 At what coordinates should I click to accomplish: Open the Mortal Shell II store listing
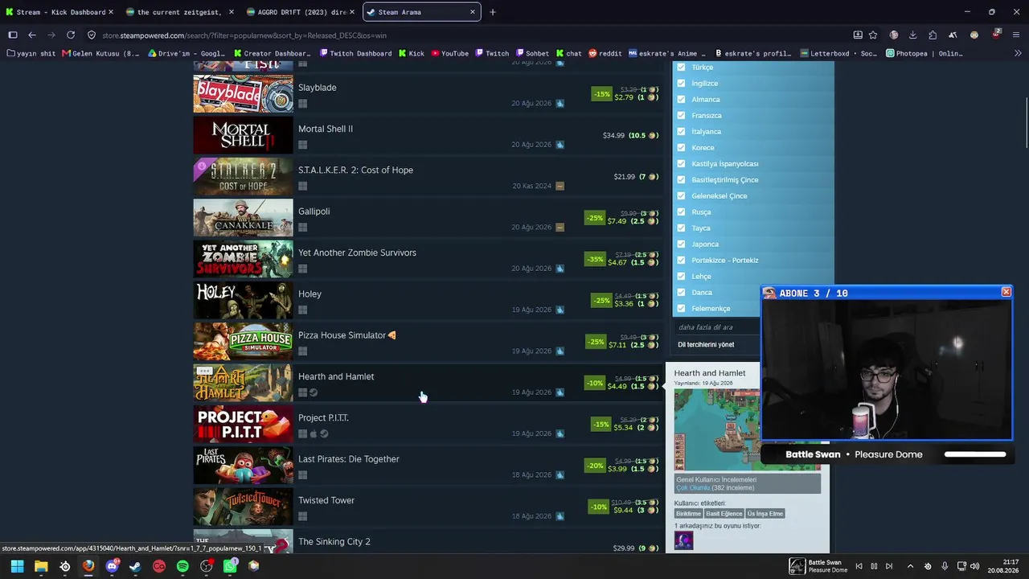point(428,135)
